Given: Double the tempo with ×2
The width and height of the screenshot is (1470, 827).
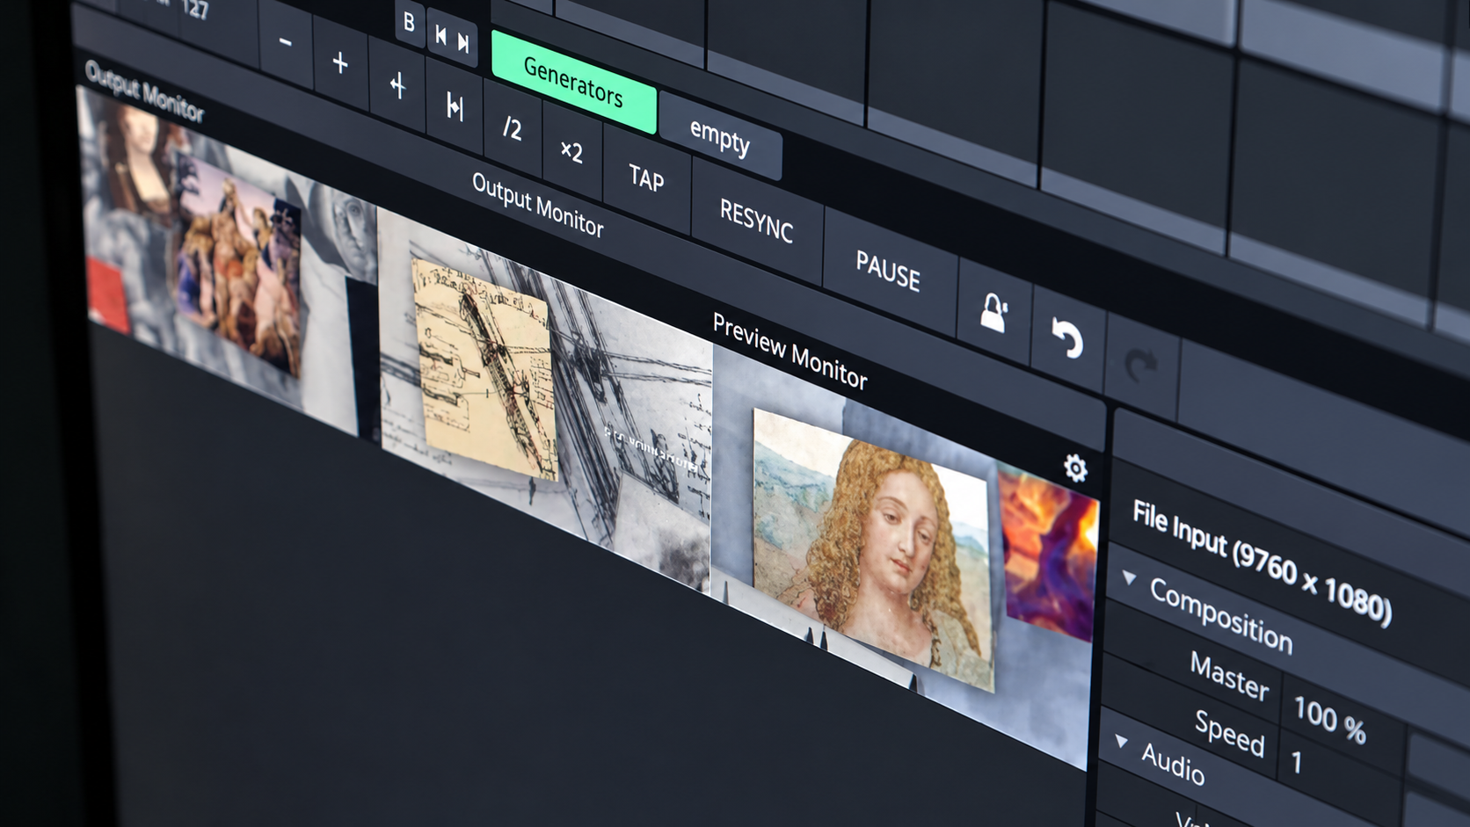Looking at the screenshot, I should pyautogui.click(x=571, y=151).
